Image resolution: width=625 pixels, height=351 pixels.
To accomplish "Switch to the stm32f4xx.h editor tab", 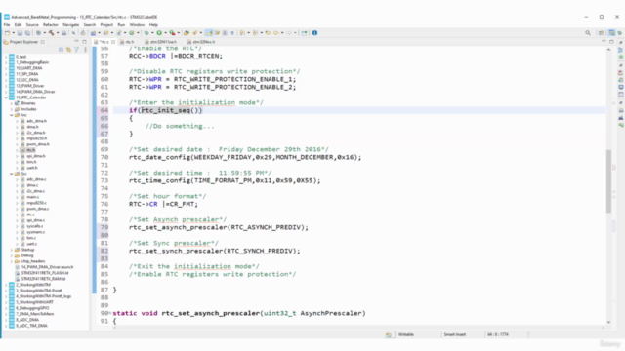I will 203,41.
